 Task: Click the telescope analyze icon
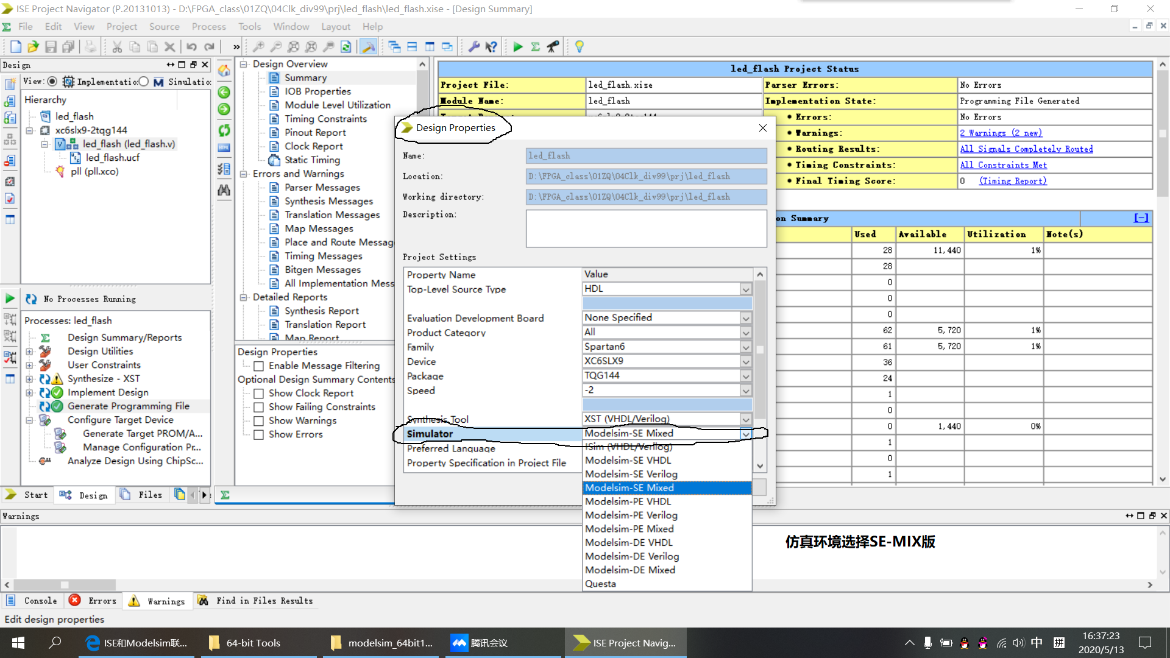(x=553, y=47)
